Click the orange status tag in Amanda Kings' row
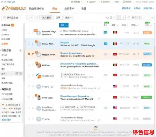156x137 pixels. click(147, 33)
